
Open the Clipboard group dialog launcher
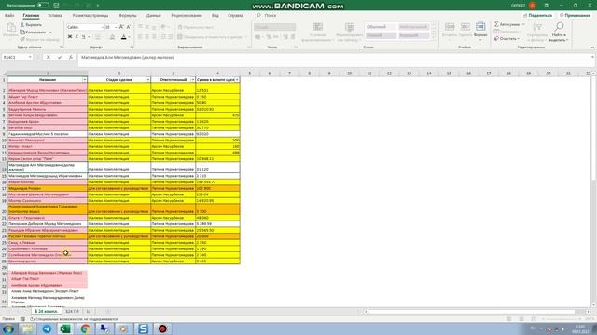coord(62,47)
